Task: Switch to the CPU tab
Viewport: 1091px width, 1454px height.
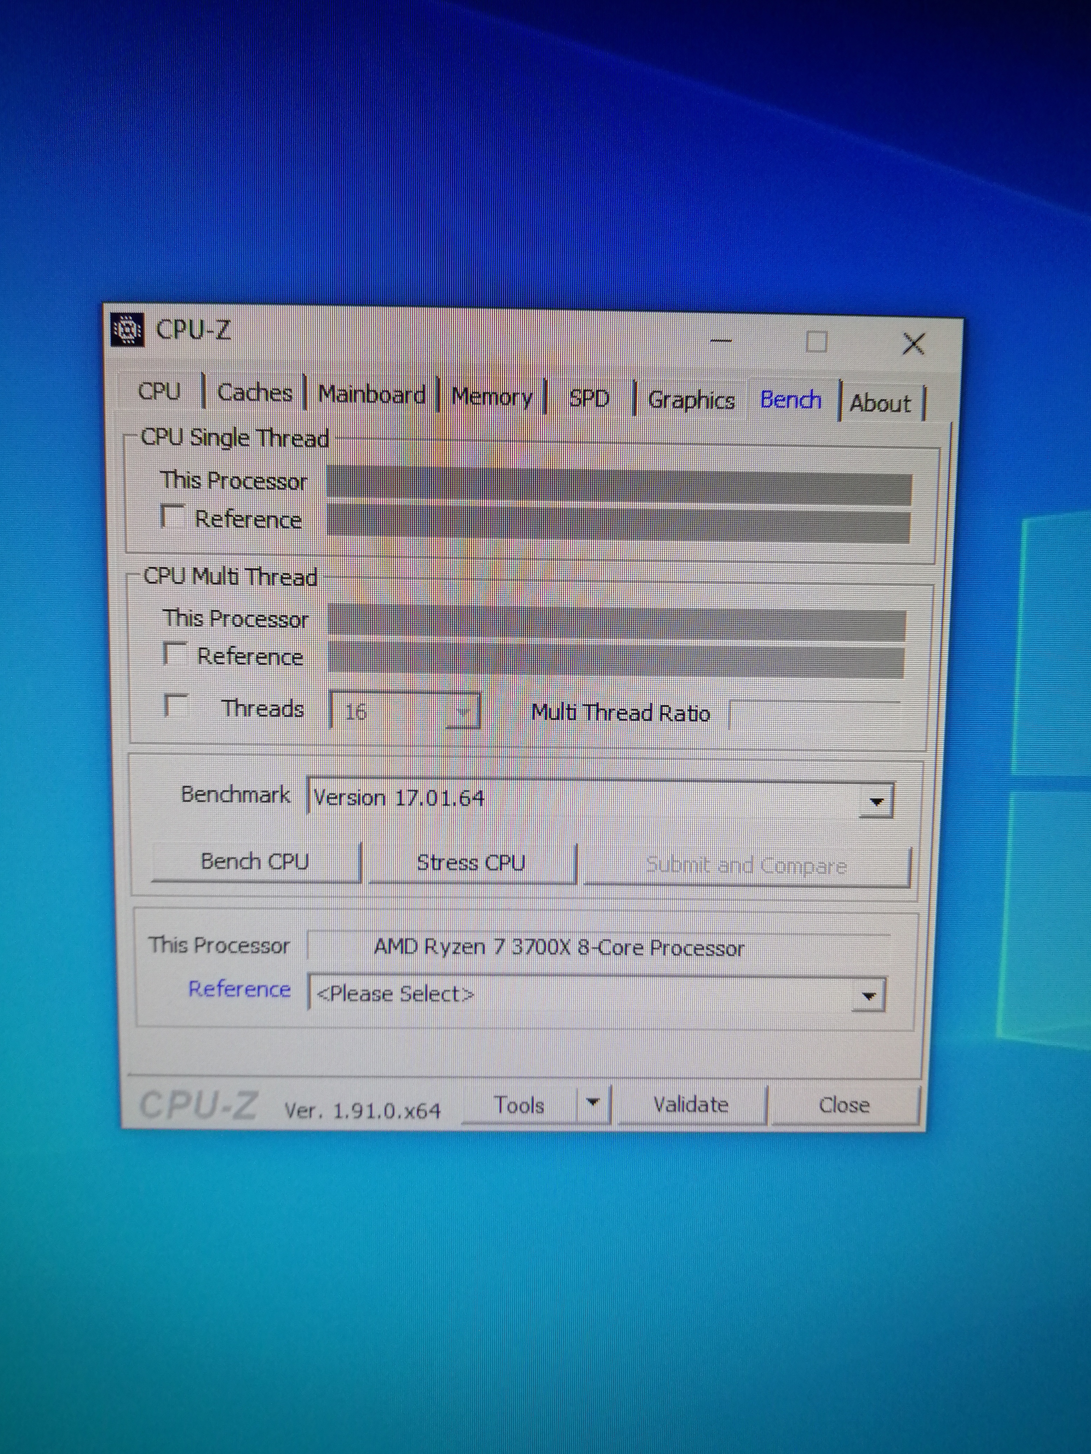Action: pyautogui.click(x=159, y=391)
